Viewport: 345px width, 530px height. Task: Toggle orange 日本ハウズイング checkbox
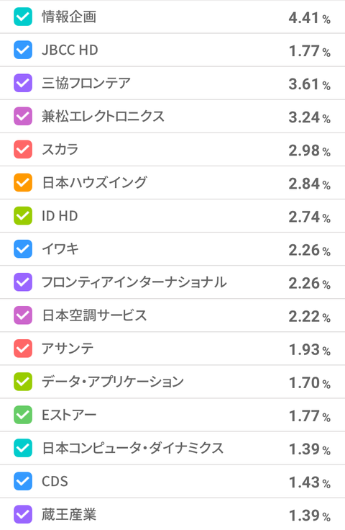[23, 182]
